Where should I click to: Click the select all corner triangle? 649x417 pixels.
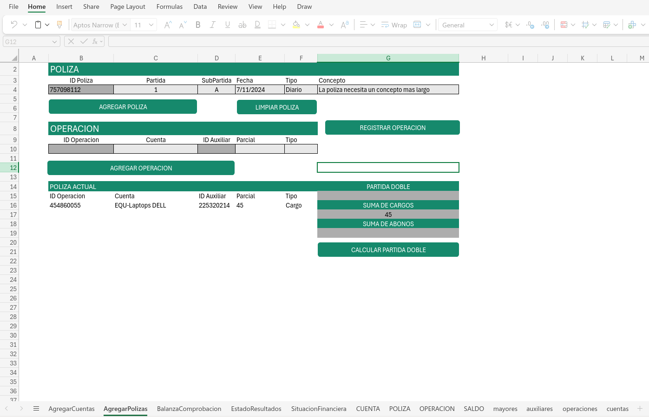pos(14,58)
